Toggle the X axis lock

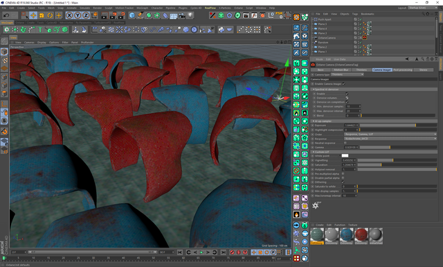69,15
